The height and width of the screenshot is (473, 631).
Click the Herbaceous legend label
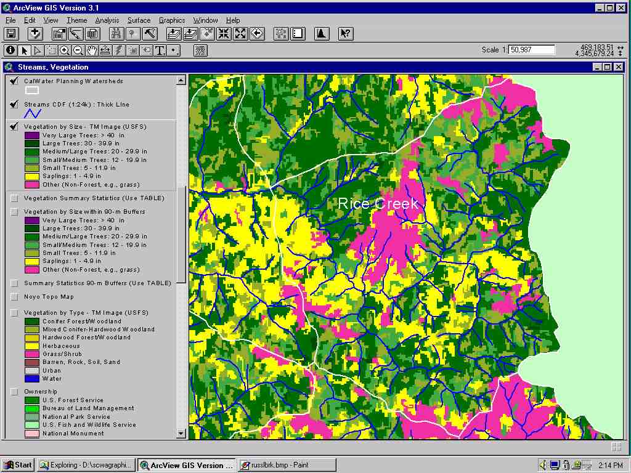[x=61, y=346]
